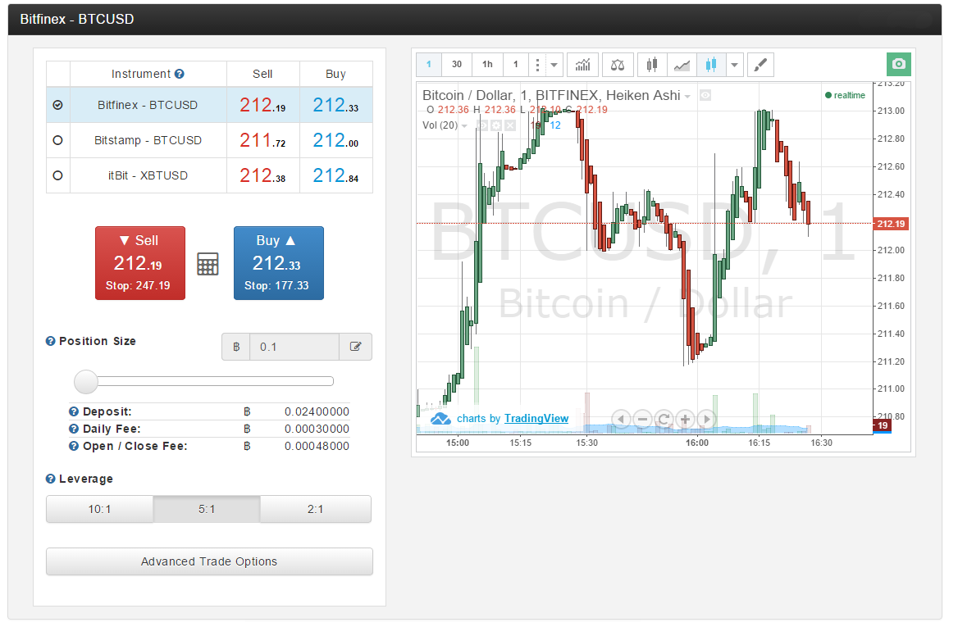Image resolution: width=958 pixels, height=627 pixels.
Task: Open chart style dropdown arrow
Action: 734,65
